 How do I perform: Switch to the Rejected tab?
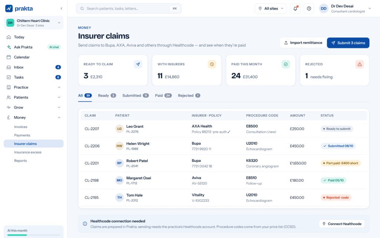coord(189,96)
